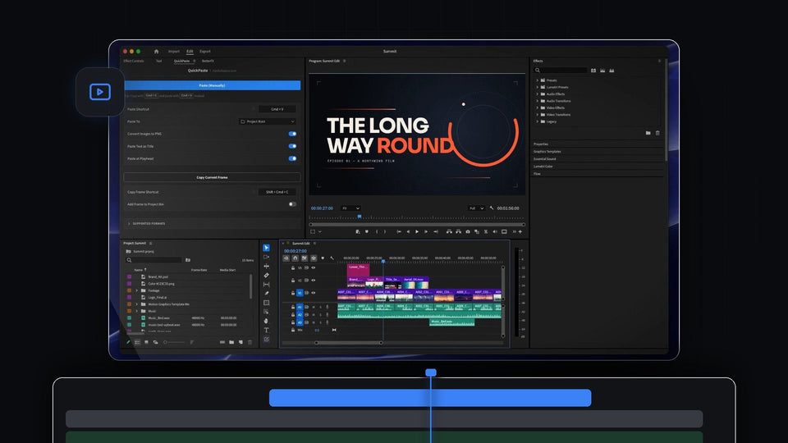Open the Import tab
Image resolution: width=788 pixels, height=443 pixels.
pos(174,51)
